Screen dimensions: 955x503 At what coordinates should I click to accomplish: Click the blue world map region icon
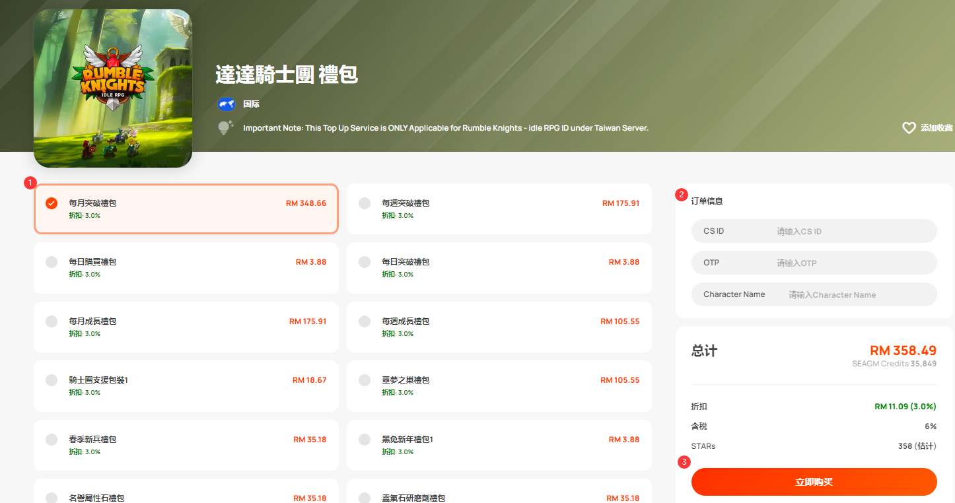[227, 104]
